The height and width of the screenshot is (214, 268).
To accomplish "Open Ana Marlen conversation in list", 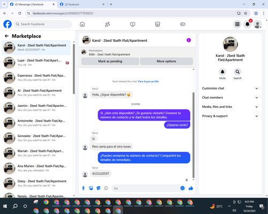I will tap(36, 168).
